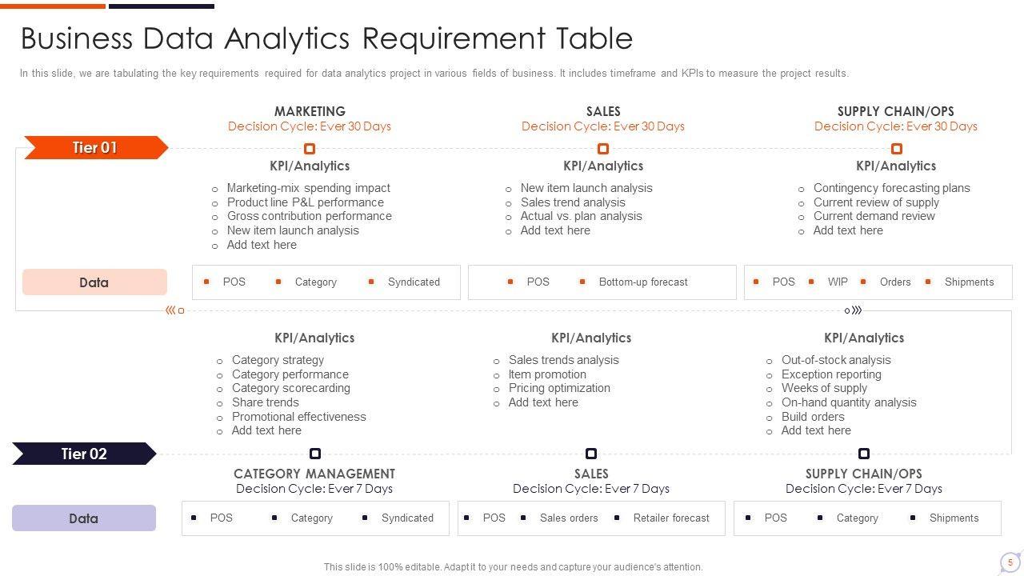Viewport: 1024px width, 576px height.
Task: Click the orange square marker under Marketing
Action: [310, 149]
